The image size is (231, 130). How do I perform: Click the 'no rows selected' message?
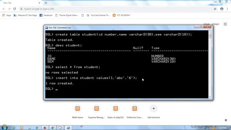point(62,72)
